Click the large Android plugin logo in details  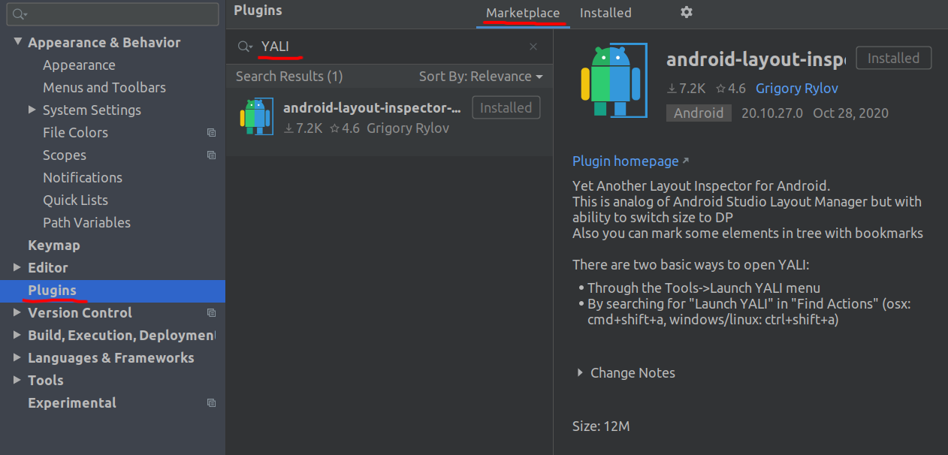(614, 80)
